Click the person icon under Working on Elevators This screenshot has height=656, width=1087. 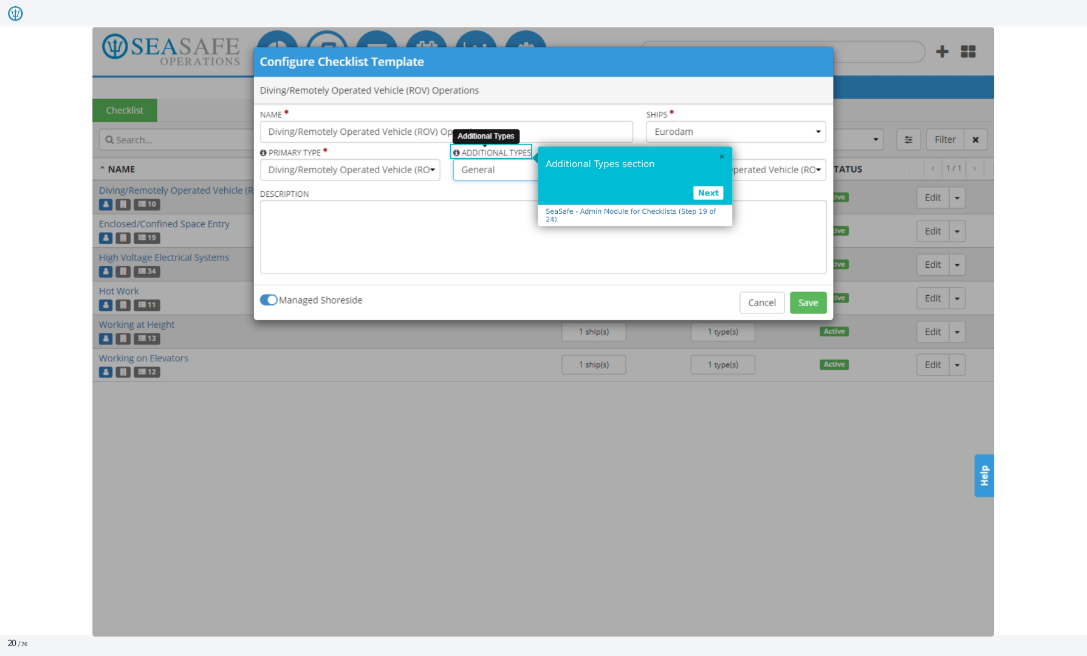click(106, 372)
